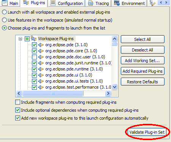Screen dimensions: 171x142
Task: Select org.eclipse.pde (3.1.0) row text
Action: click(x=66, y=45)
